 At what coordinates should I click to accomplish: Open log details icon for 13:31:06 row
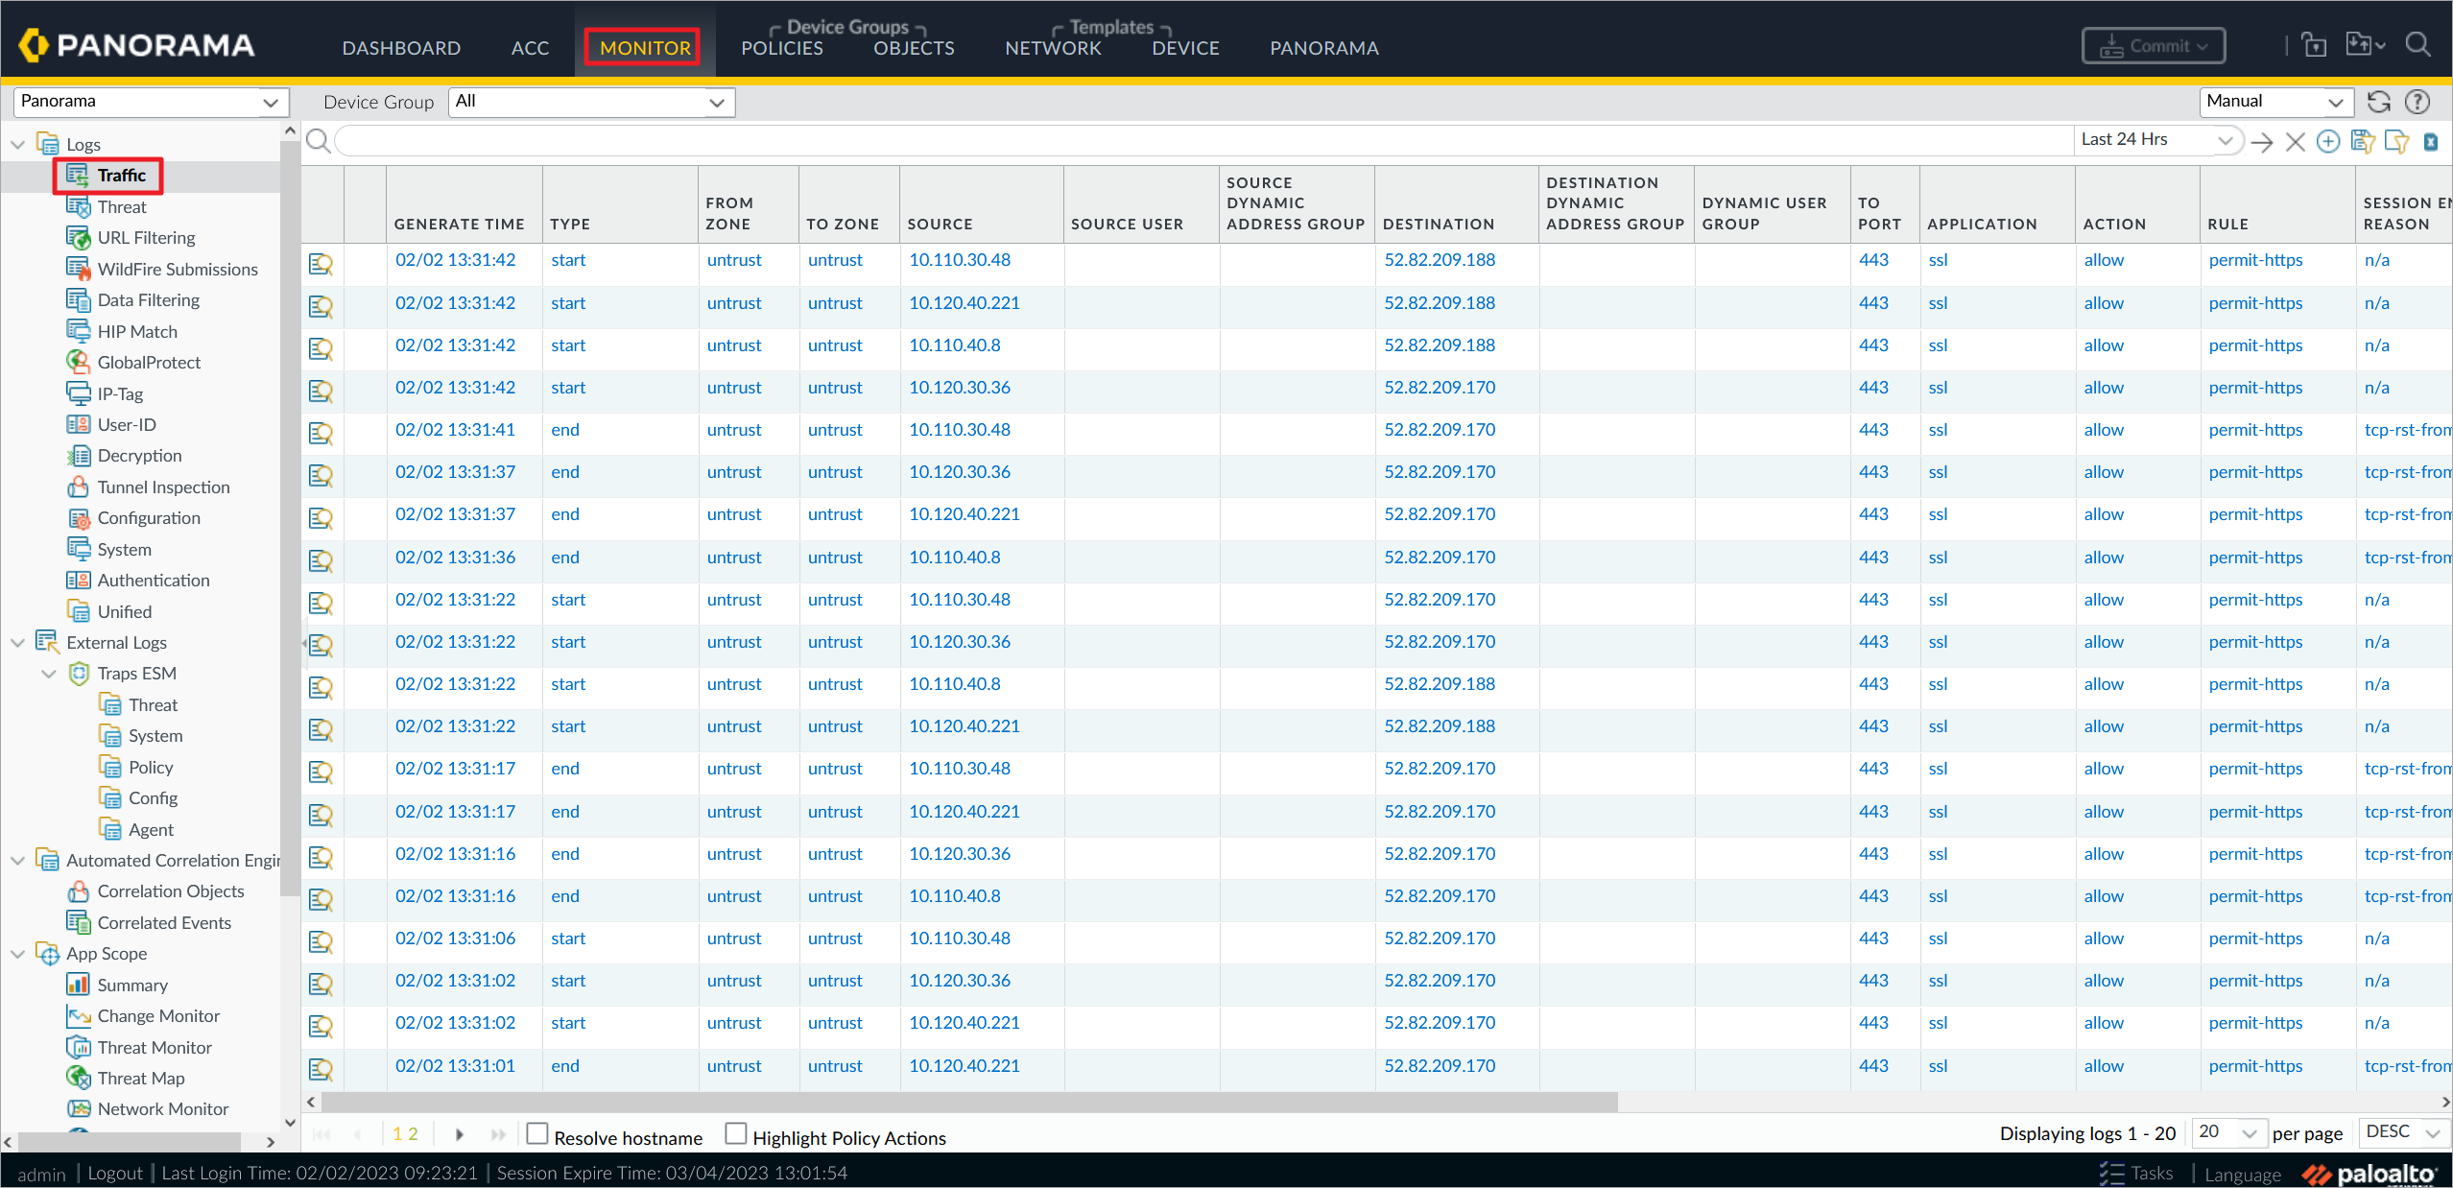(321, 941)
